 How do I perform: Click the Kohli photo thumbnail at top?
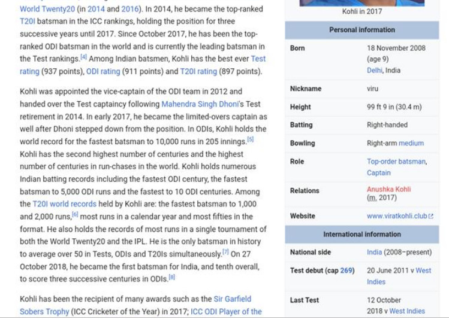(x=362, y=3)
